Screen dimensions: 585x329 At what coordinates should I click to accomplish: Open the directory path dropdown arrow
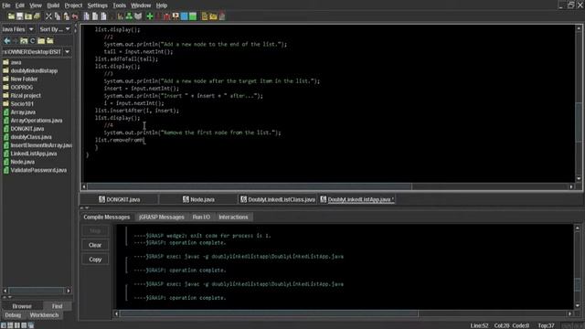[x=67, y=52]
